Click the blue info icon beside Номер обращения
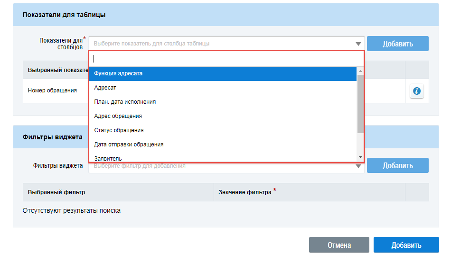 coord(417,91)
